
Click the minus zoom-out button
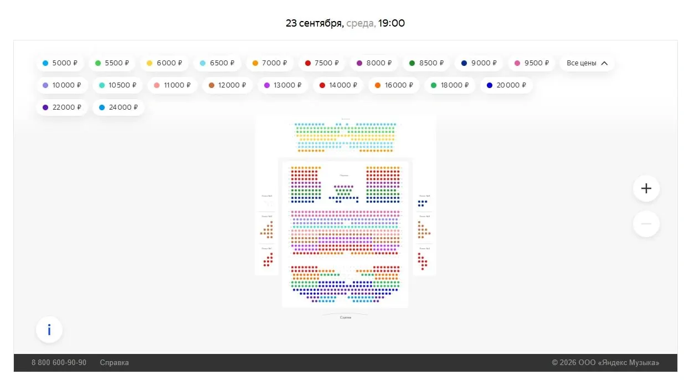pyautogui.click(x=646, y=224)
